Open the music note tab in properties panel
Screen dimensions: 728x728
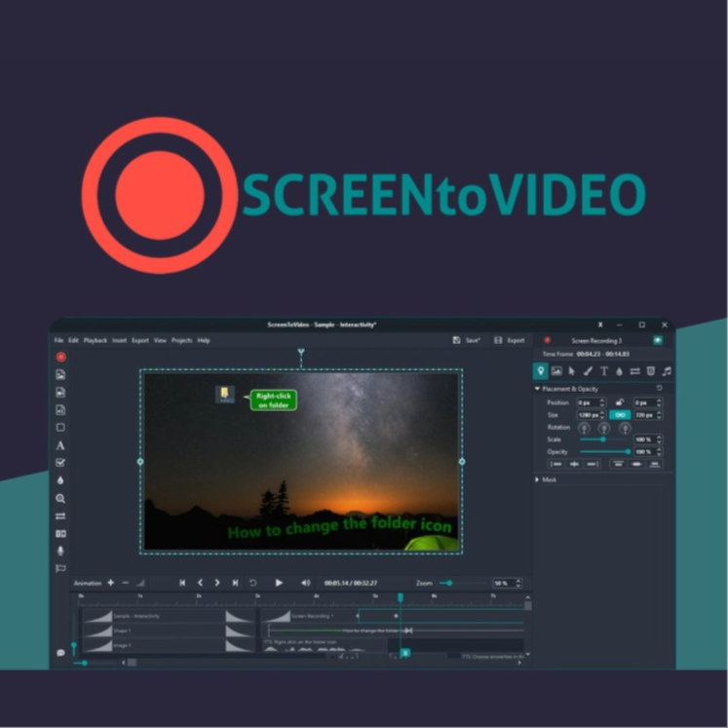tap(666, 371)
